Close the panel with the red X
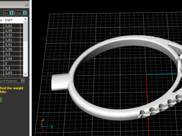 [26, 4]
